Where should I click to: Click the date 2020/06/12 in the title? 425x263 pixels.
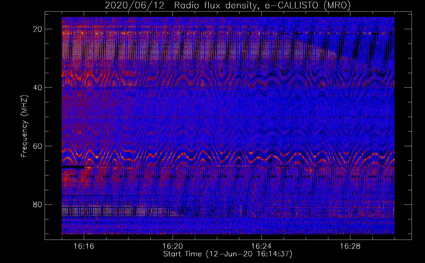click(x=134, y=6)
